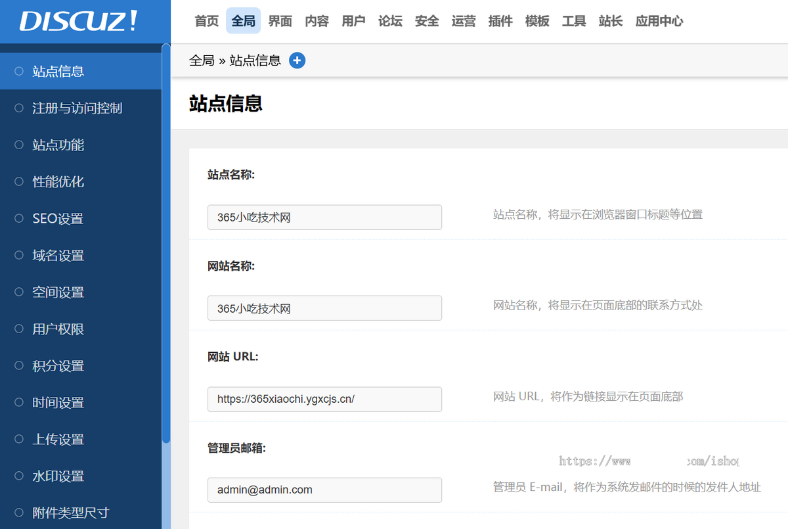This screenshot has height=529, width=788.
Task: Open 水印设置 sidebar entry
Action: coord(58,476)
